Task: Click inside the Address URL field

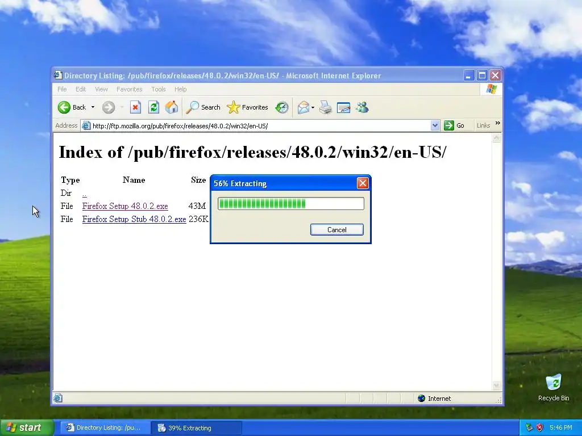Action: coord(260,125)
